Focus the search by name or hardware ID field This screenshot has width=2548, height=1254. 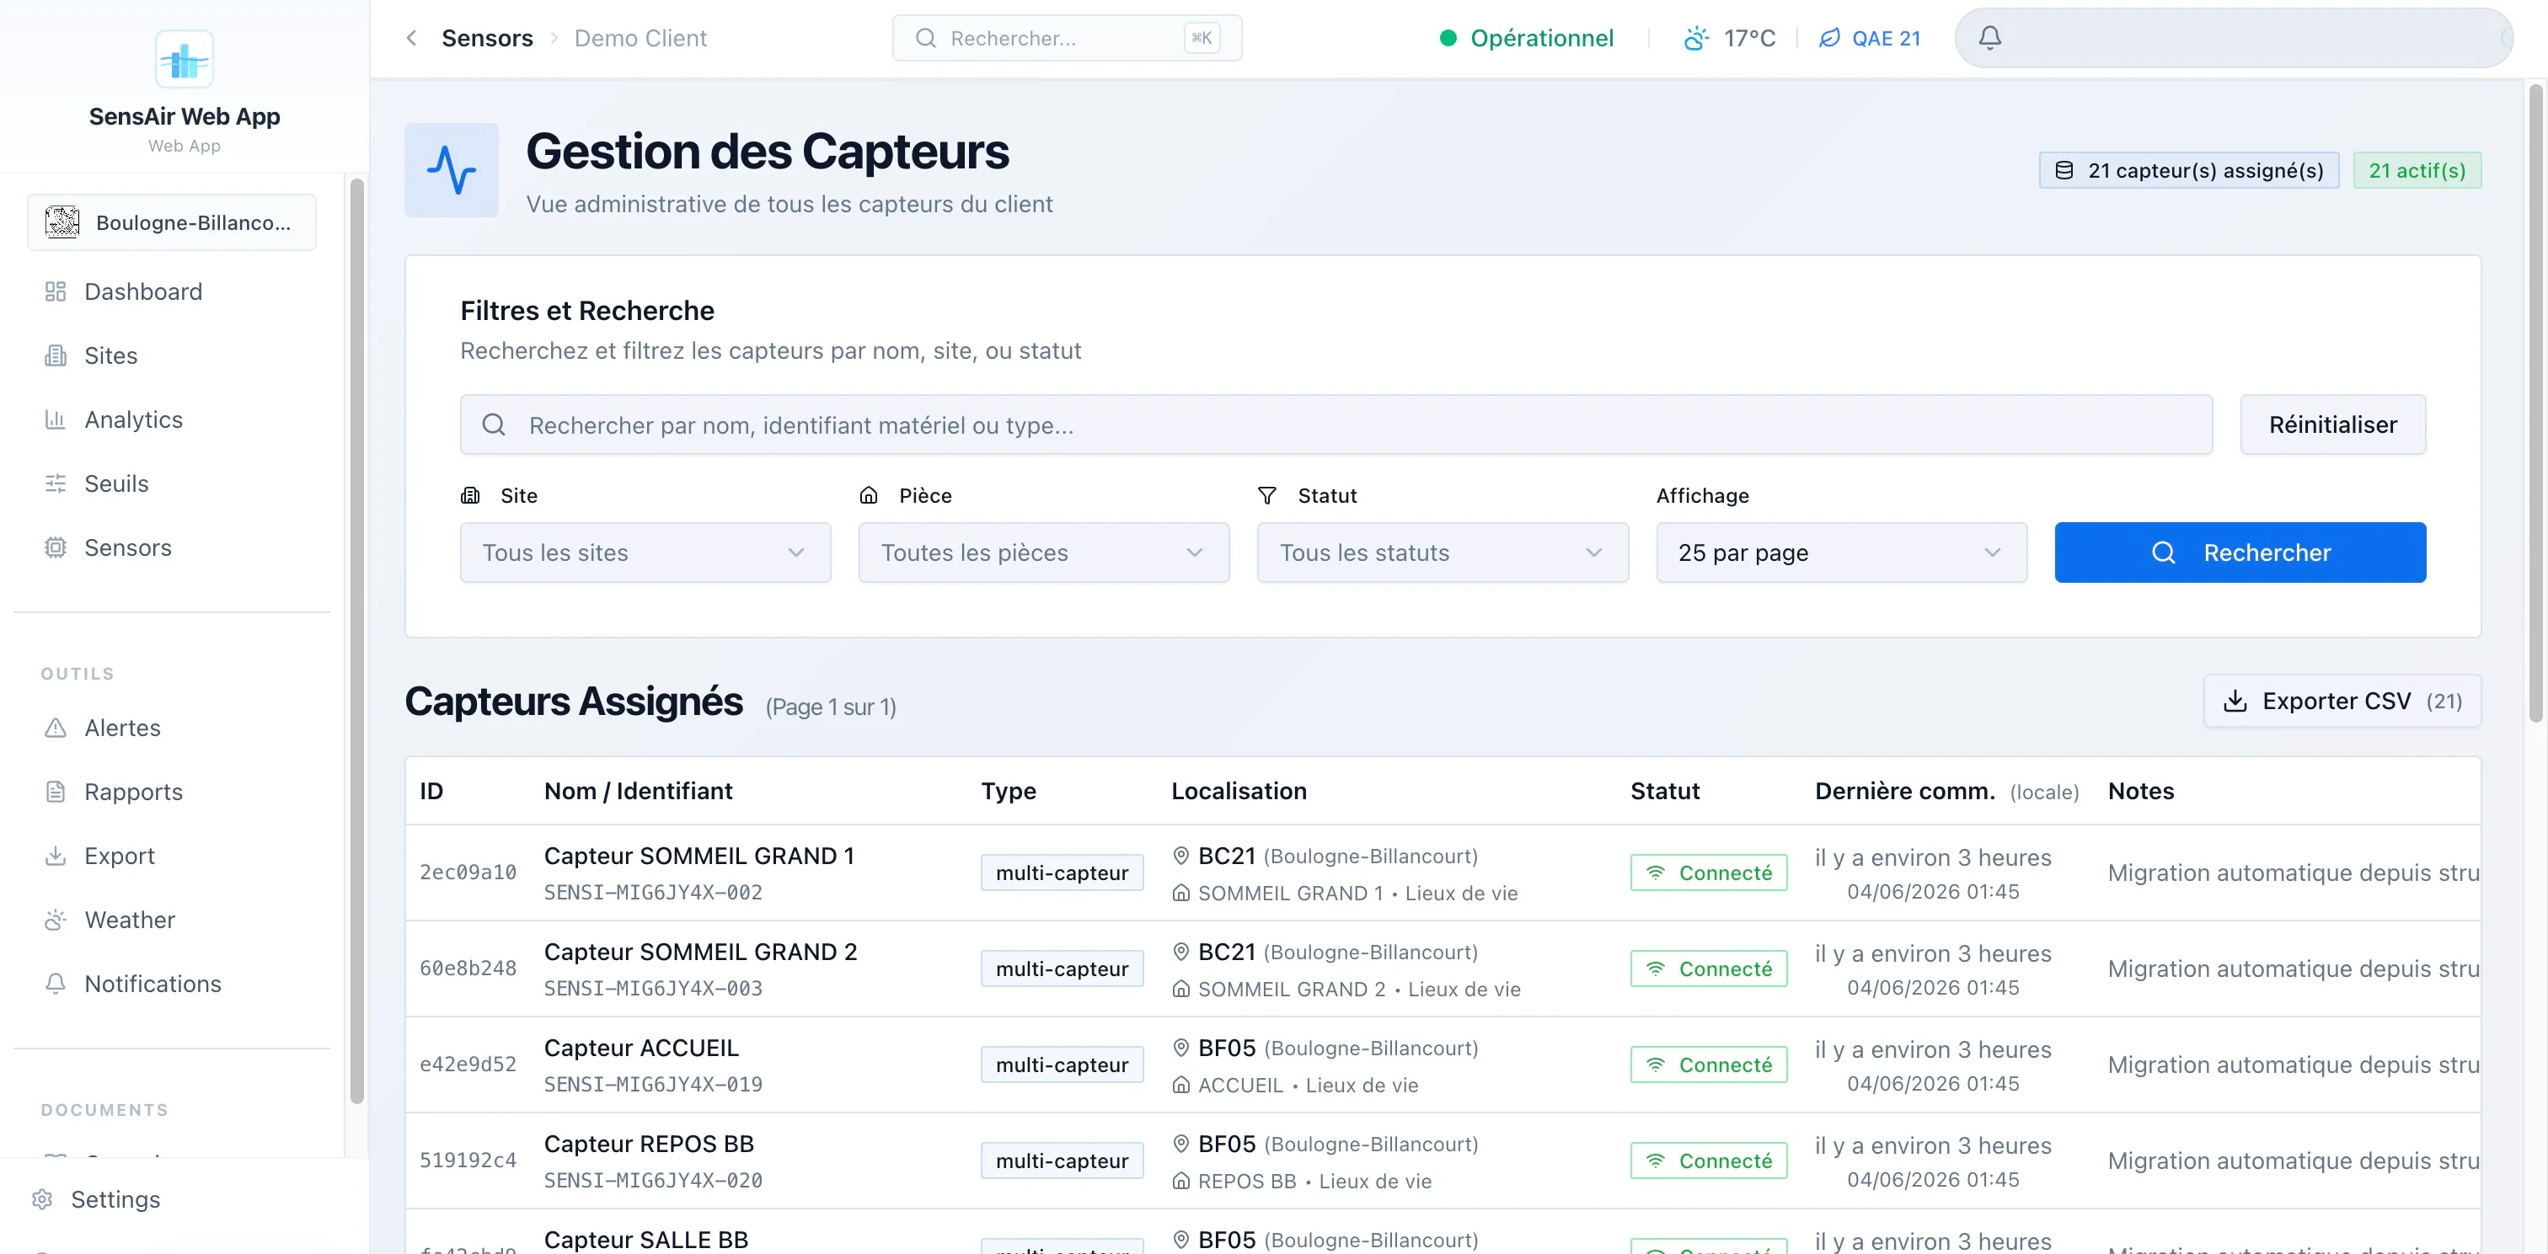(1336, 425)
